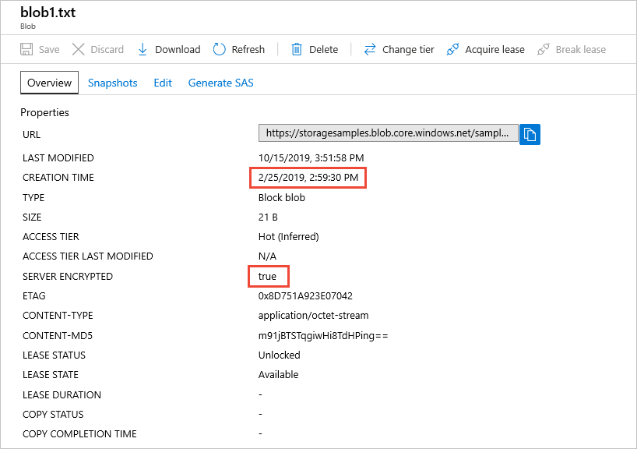637x449 pixels.
Task: Save changes to blob1.txt
Action: tap(39, 49)
